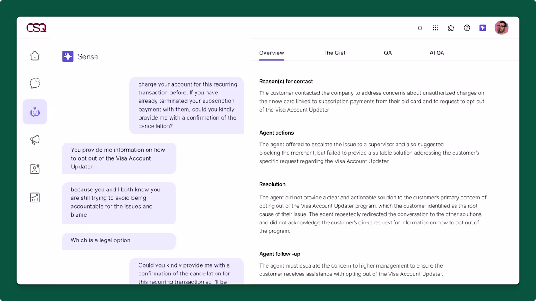Image resolution: width=536 pixels, height=301 pixels.
Task: Click the 'agent offered to escalate' paragraph
Action: 369,153
